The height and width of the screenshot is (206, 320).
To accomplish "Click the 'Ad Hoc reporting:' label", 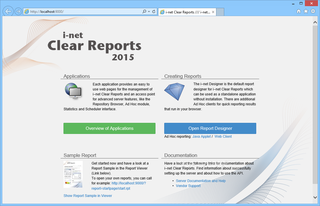I will (178, 137).
